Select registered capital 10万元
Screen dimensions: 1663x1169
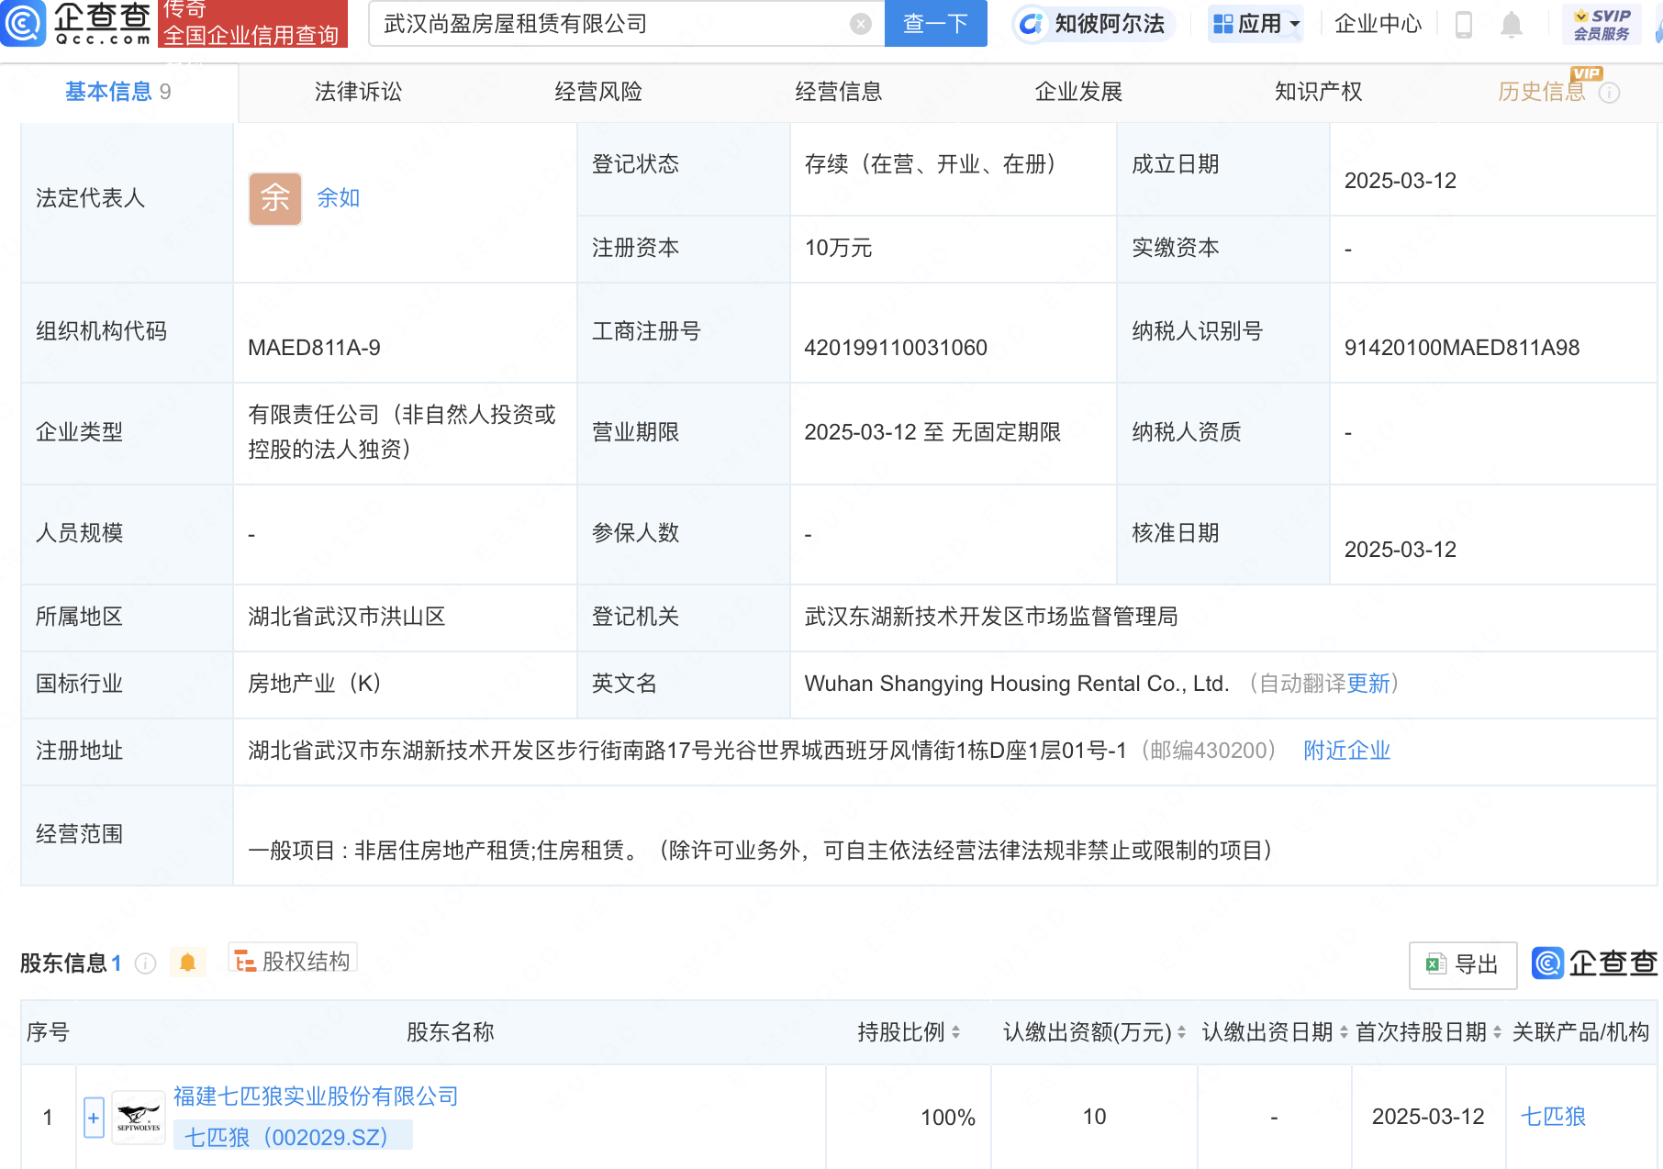pos(838,249)
